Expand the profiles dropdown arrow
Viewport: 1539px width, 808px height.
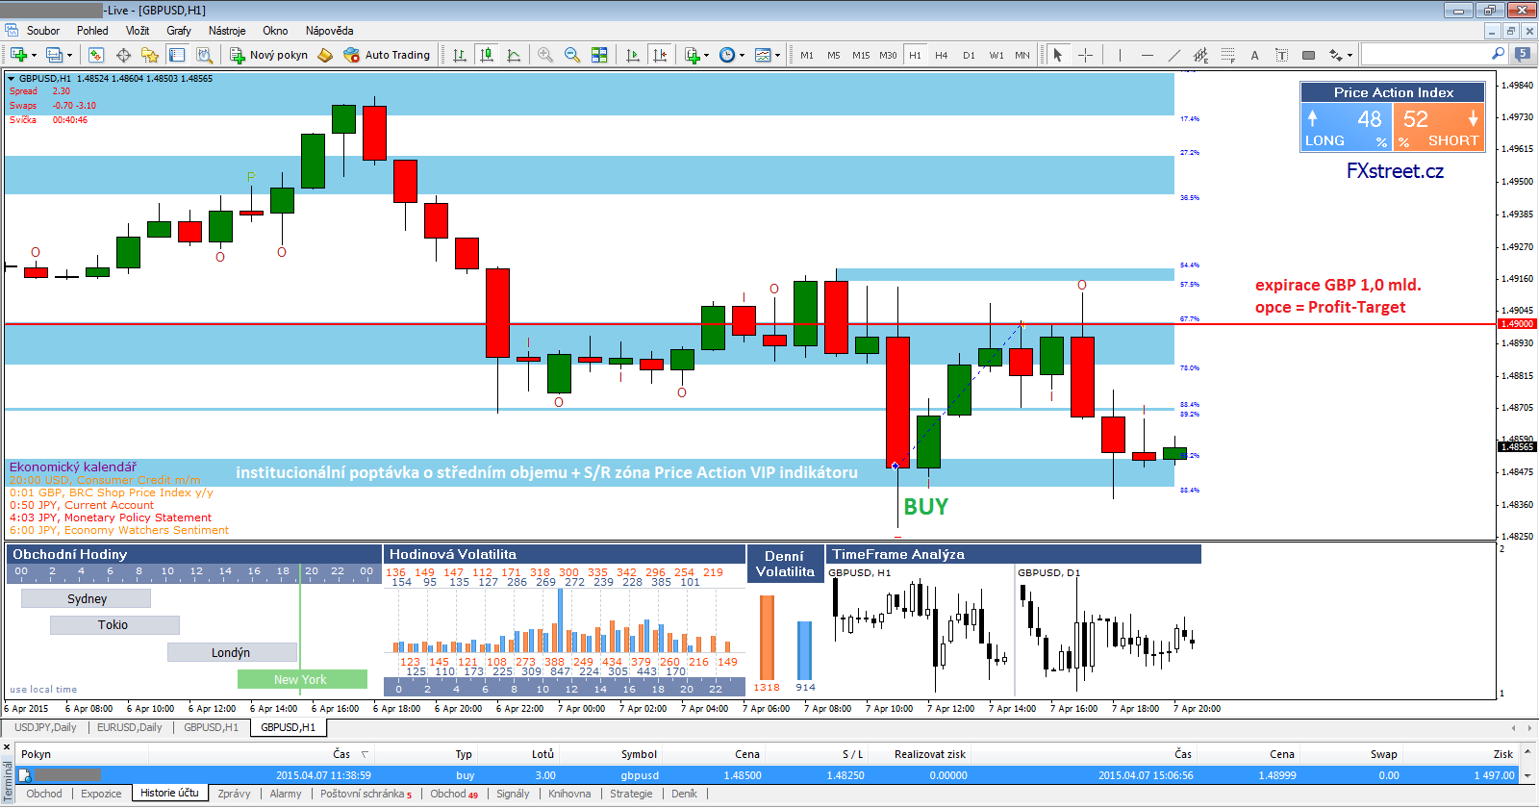(x=69, y=55)
